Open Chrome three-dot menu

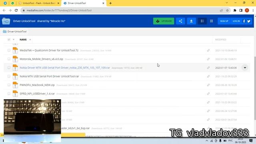(x=253, y=10)
